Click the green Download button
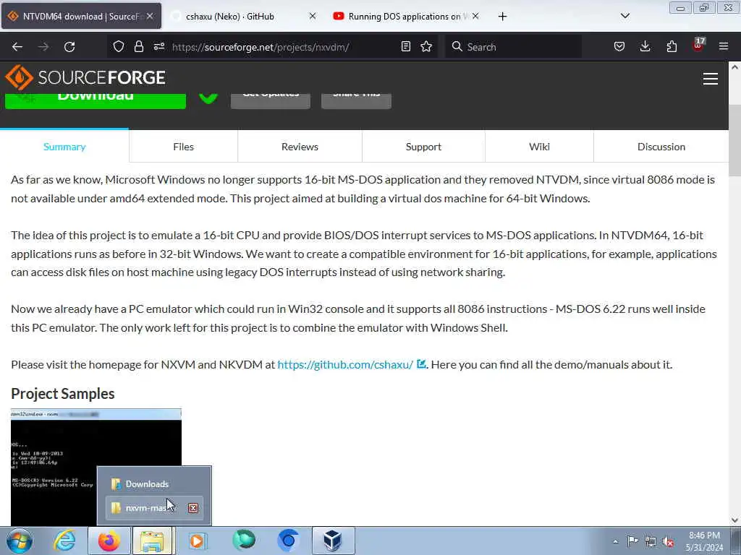This screenshot has width=741, height=555. pos(96,100)
